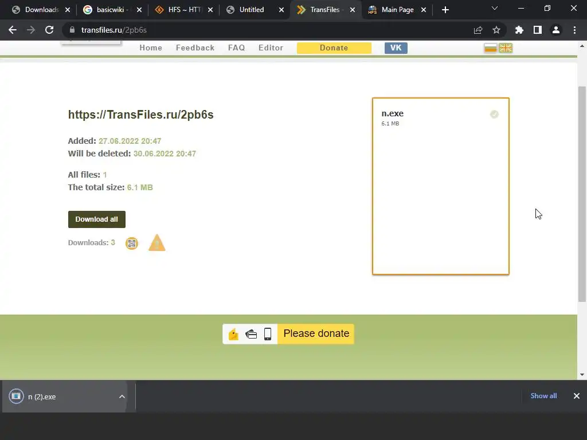Show all downloads link
The width and height of the screenshot is (587, 440).
click(x=543, y=396)
